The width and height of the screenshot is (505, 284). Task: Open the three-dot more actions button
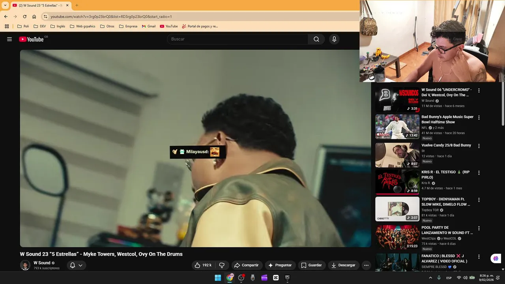pyautogui.click(x=366, y=265)
